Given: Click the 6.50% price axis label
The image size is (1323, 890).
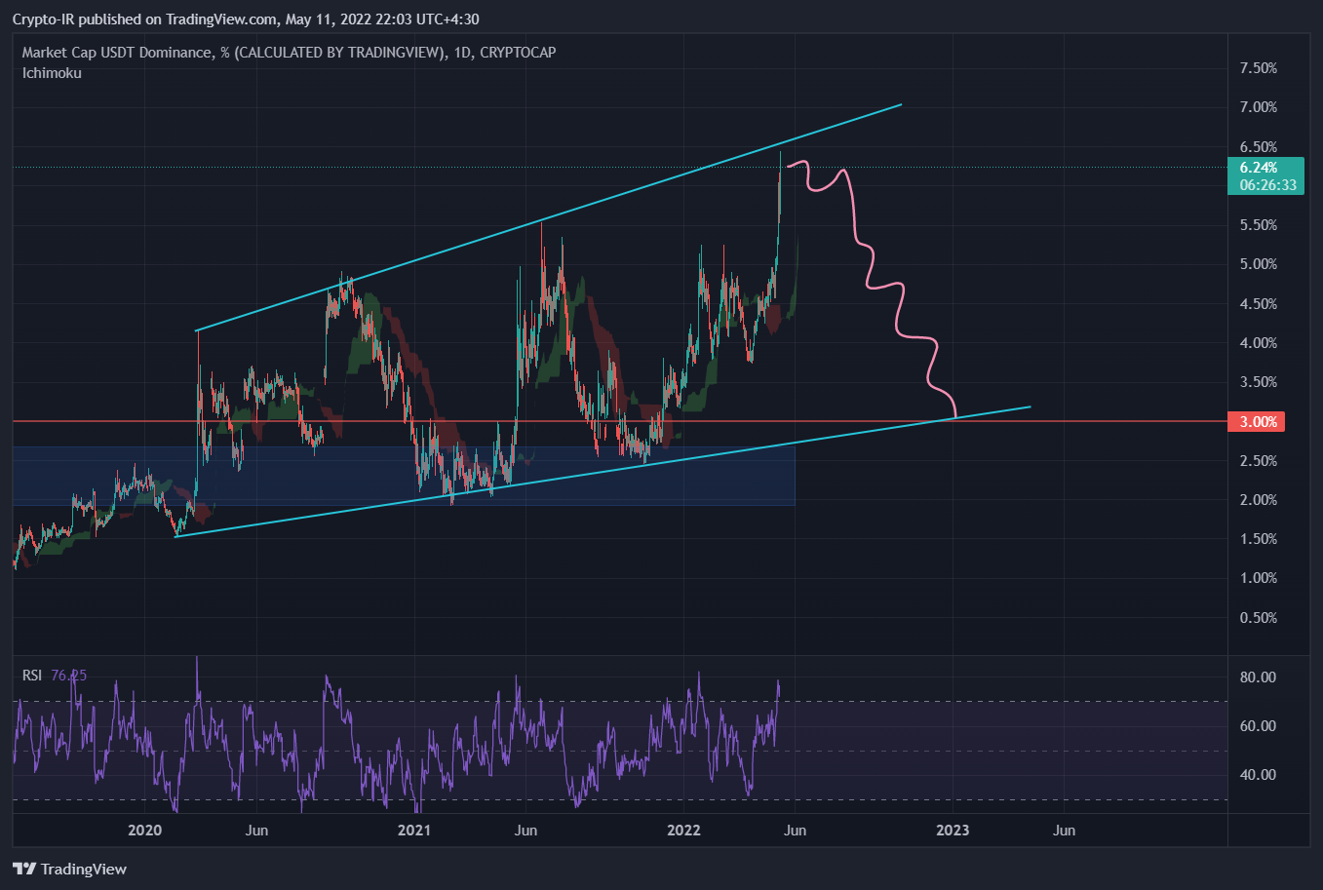Looking at the screenshot, I should click(1258, 147).
